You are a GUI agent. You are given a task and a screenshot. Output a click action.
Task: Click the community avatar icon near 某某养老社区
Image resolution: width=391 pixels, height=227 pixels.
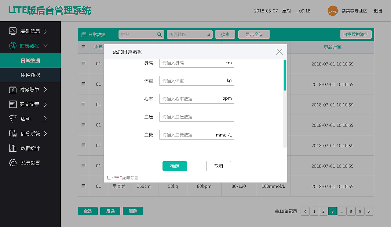[332, 10]
